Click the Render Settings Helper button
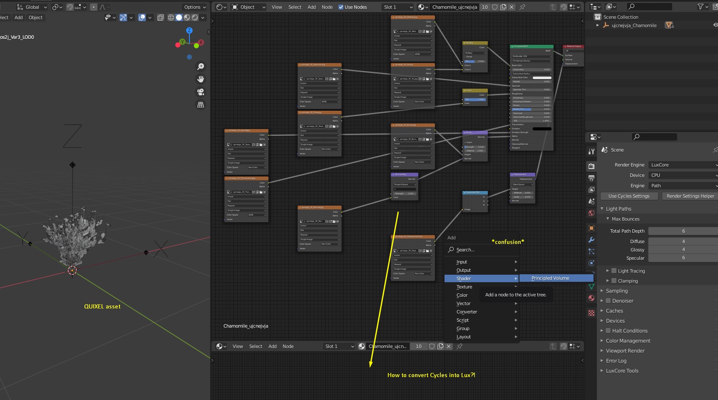Viewport: 718px width, 400px height. click(690, 196)
